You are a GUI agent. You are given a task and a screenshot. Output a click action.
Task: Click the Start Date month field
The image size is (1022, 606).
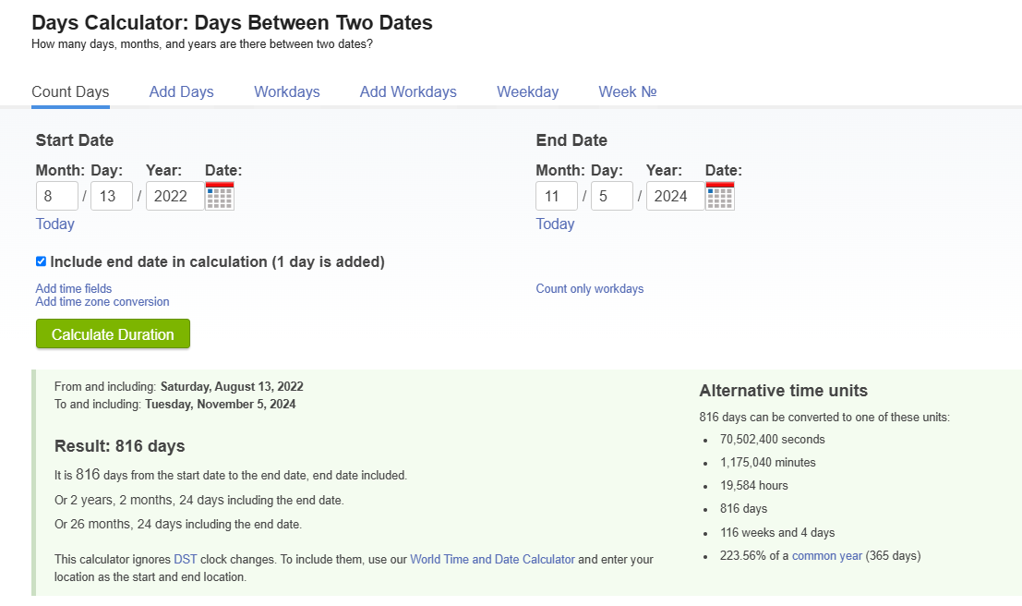[x=57, y=196]
